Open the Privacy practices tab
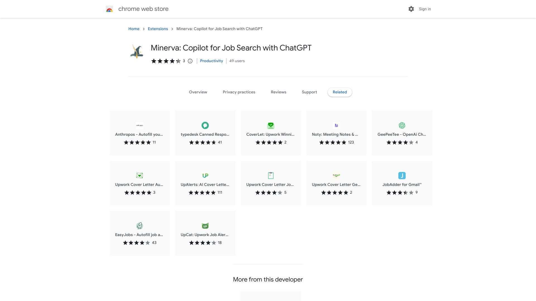Screen dimensions: 536x301 [x=239, y=92]
